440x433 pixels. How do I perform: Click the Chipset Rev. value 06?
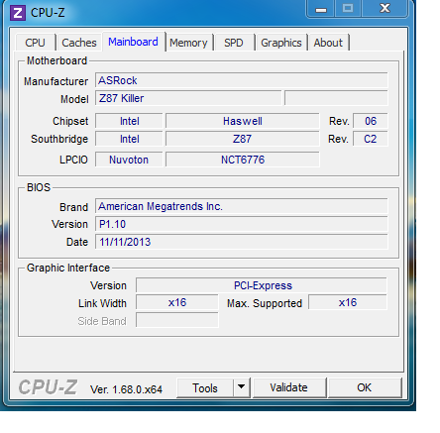pyautogui.click(x=371, y=121)
